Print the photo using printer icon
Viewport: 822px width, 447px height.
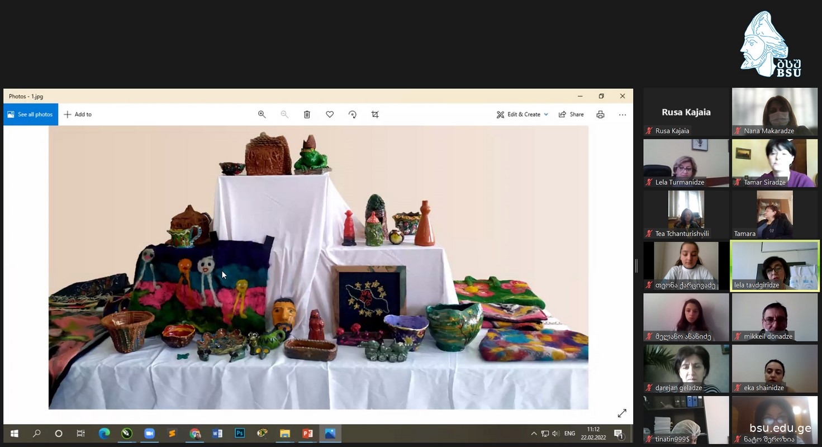click(600, 115)
